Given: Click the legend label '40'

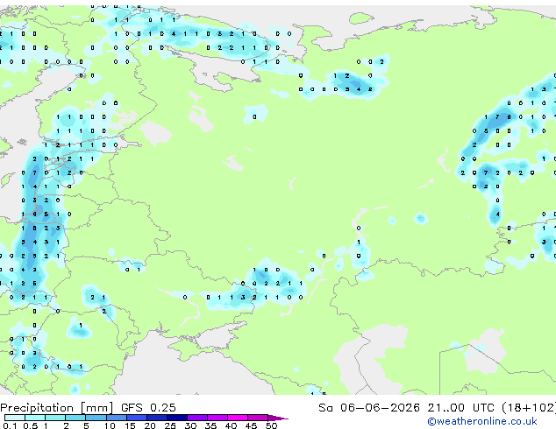Looking at the screenshot, I should [x=231, y=425].
